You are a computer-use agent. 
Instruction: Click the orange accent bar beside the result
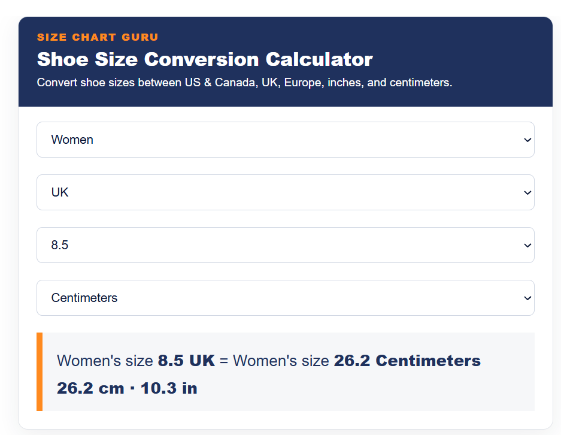pyautogui.click(x=40, y=371)
